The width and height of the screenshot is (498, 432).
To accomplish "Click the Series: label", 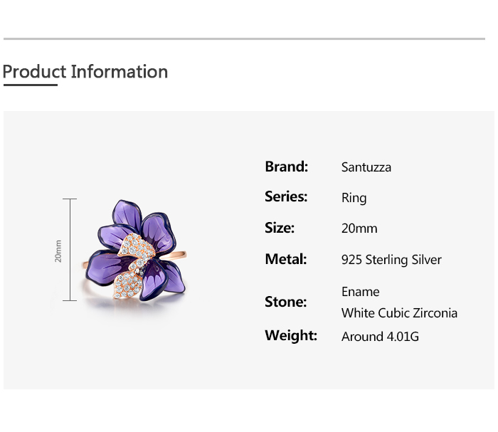I will click(x=286, y=196).
